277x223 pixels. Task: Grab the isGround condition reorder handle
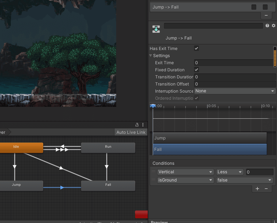click(153, 180)
